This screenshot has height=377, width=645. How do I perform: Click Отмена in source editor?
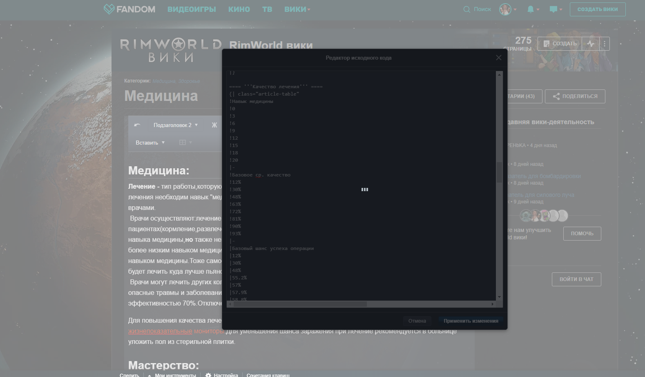(x=417, y=321)
